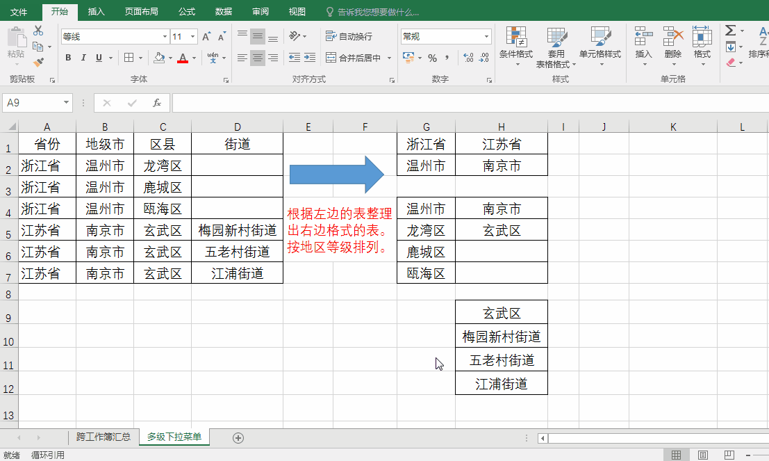The image size is (769, 461).
Task: Click the 插入 cells button
Action: (x=643, y=46)
